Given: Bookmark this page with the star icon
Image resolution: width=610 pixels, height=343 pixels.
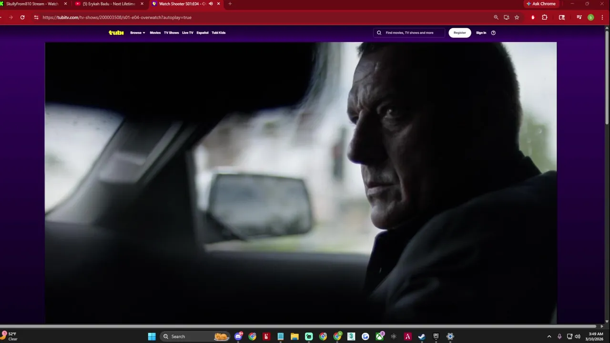Looking at the screenshot, I should 517,17.
